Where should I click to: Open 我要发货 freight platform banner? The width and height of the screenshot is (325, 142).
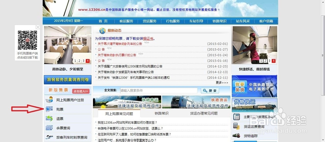tap(254, 86)
